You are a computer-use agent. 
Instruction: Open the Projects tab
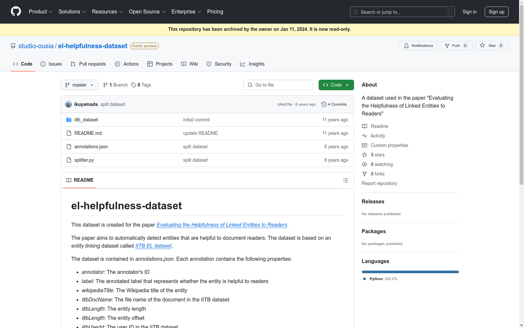160,64
